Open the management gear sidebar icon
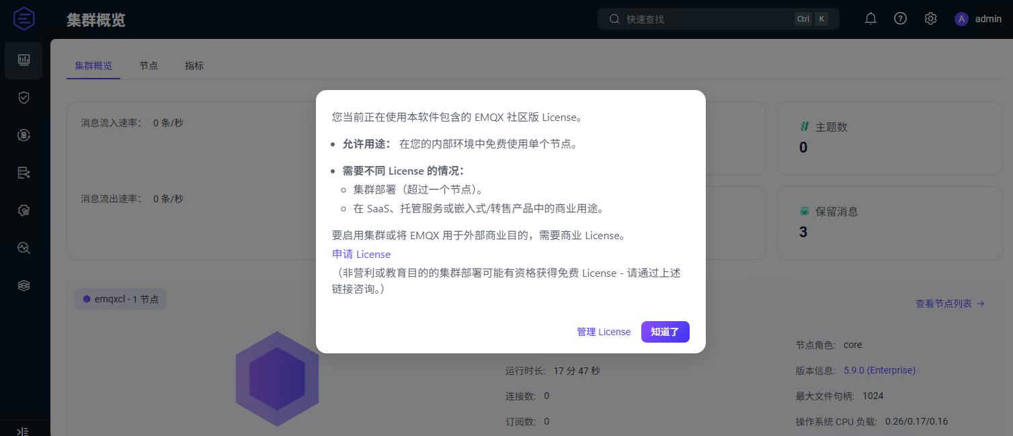The width and height of the screenshot is (1013, 436). pos(24,210)
